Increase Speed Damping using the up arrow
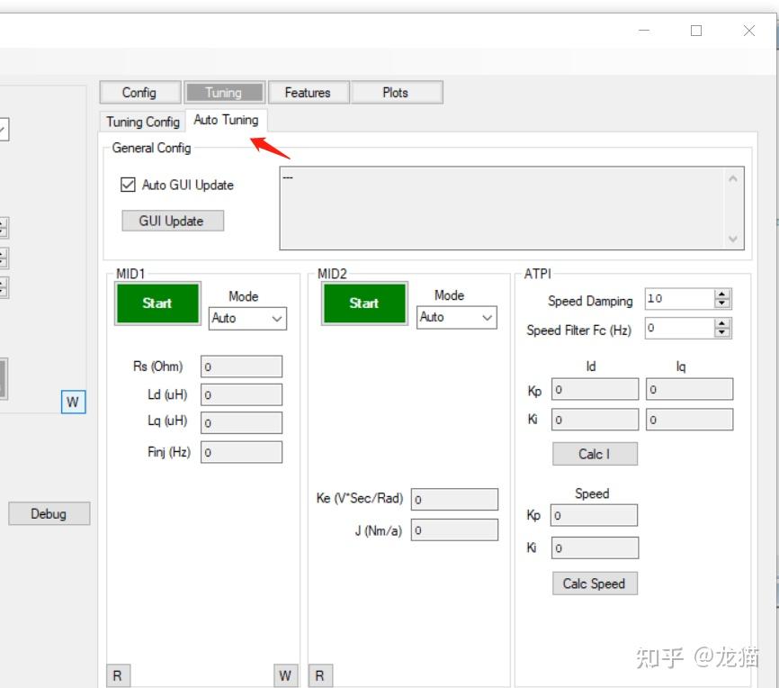The width and height of the screenshot is (779, 688). [721, 294]
